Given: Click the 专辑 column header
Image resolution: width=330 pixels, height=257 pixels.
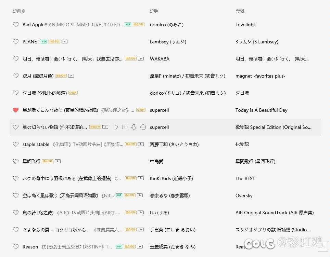Looking at the screenshot, I should [x=240, y=11].
